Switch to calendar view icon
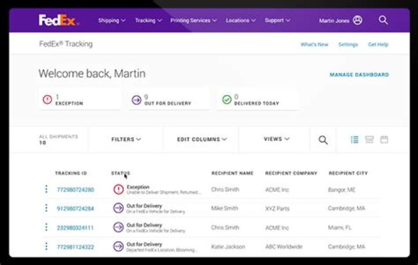Viewport: 418px width, 265px height. click(x=384, y=139)
